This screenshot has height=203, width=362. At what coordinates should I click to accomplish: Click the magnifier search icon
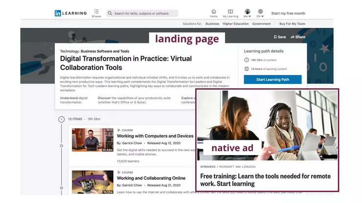click(x=110, y=14)
